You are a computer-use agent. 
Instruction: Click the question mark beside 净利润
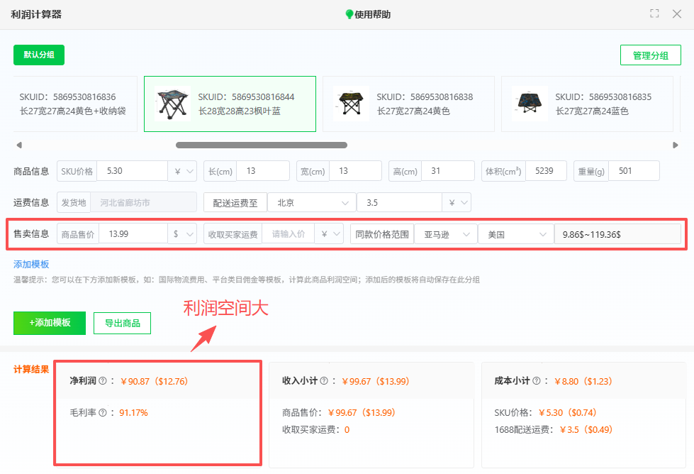[101, 380]
